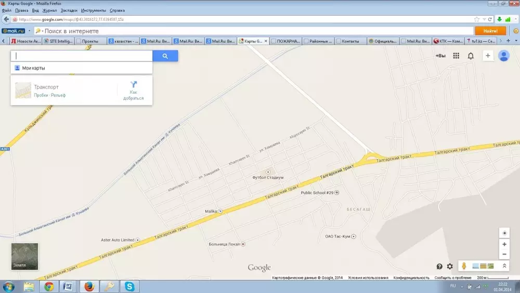Open map settings gear icon
Image resolution: width=520 pixels, height=293 pixels.
(x=450, y=266)
